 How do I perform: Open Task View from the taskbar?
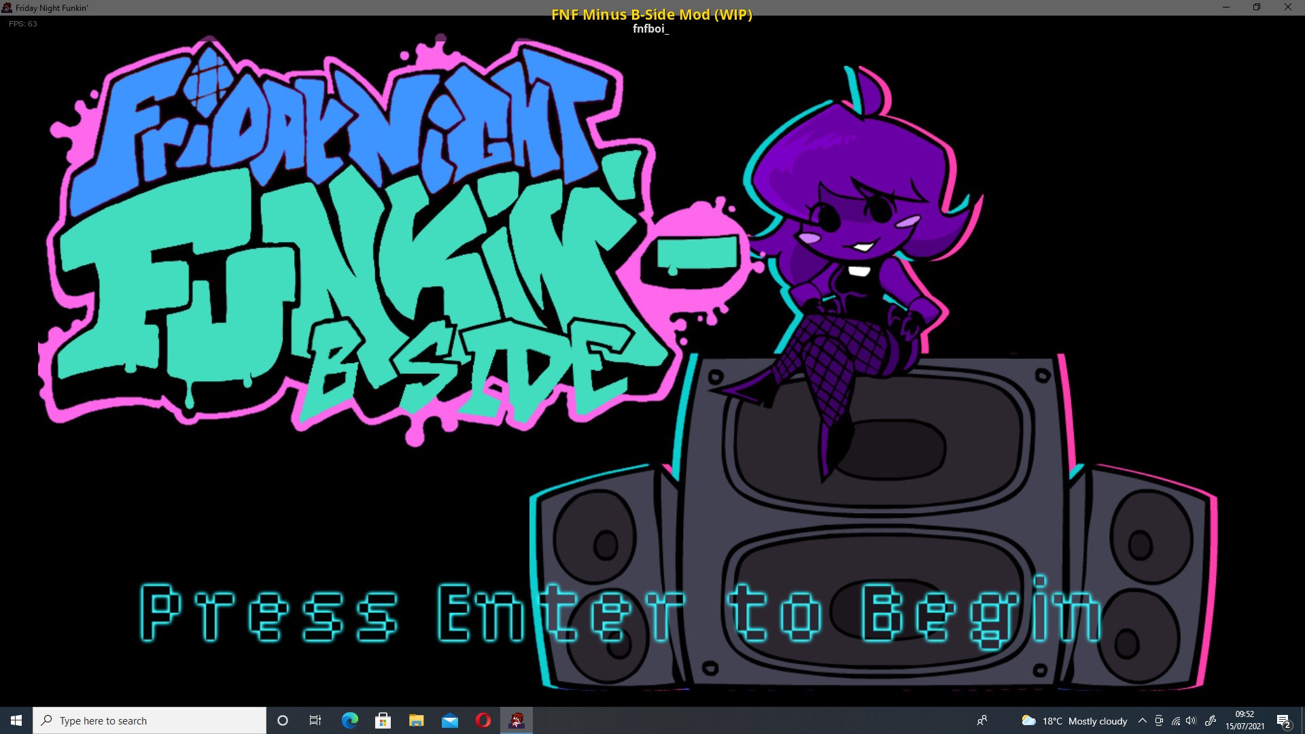tap(315, 720)
